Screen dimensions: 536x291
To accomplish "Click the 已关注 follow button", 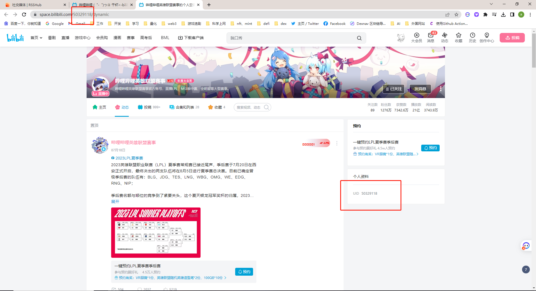I will (394, 89).
